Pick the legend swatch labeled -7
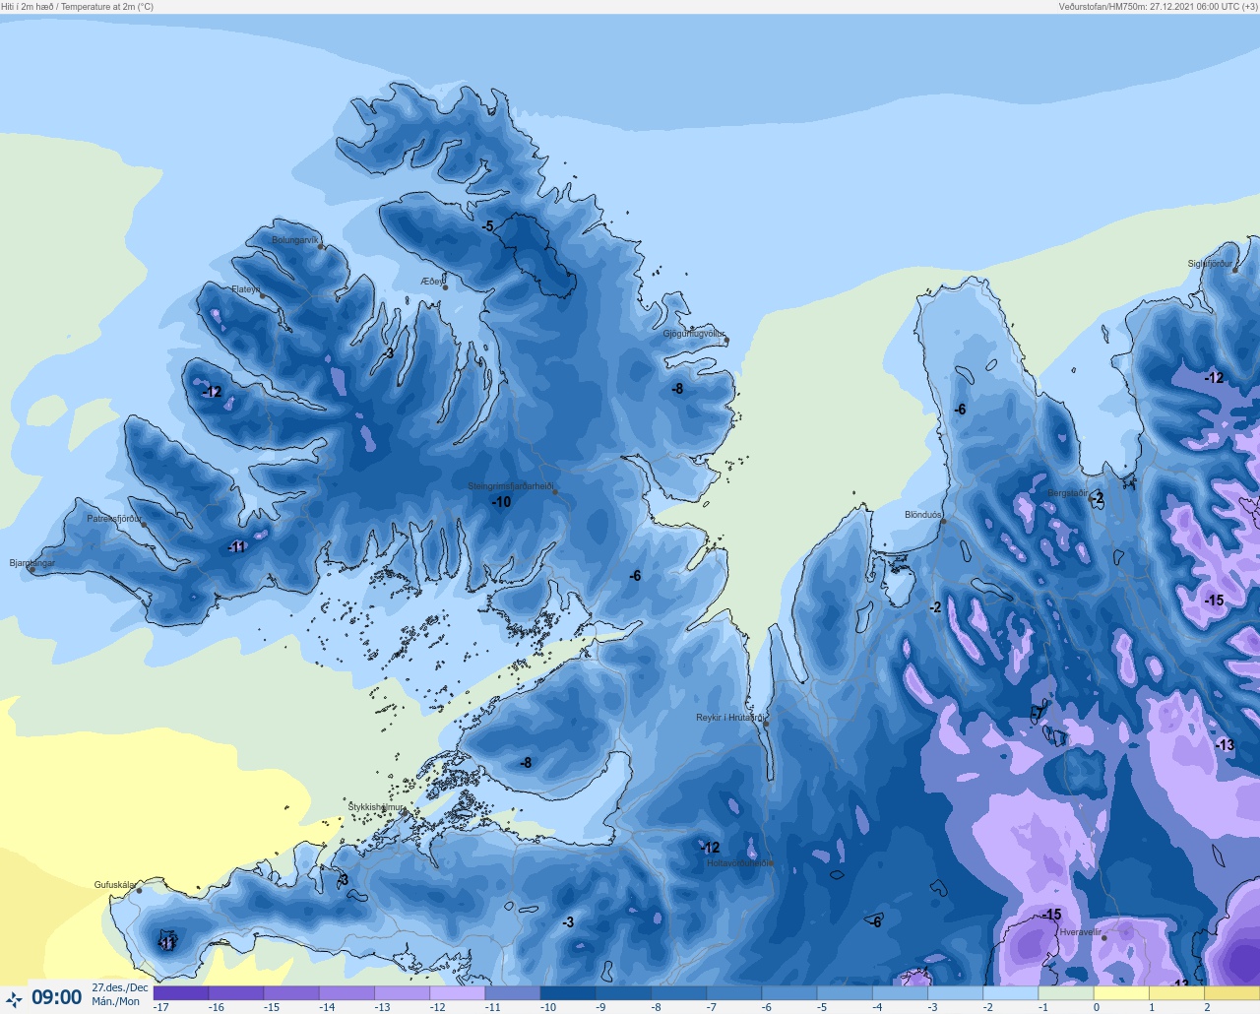1260x1014 pixels. click(x=734, y=993)
